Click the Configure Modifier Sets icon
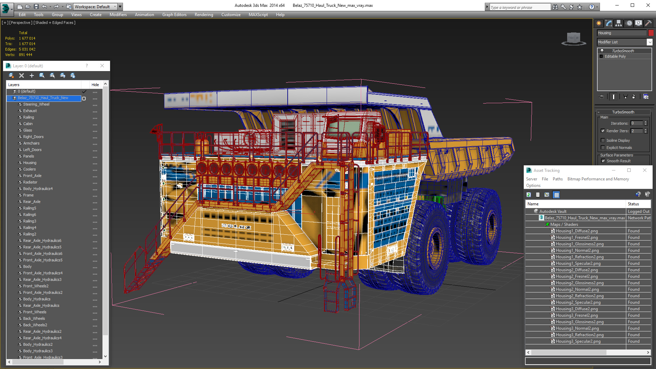Screen dimensions: 656x369 click(x=646, y=97)
